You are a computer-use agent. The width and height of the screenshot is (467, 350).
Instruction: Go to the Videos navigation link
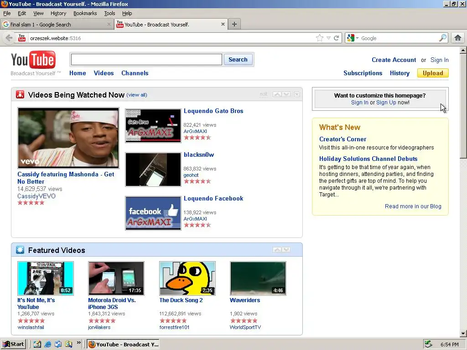click(x=104, y=73)
